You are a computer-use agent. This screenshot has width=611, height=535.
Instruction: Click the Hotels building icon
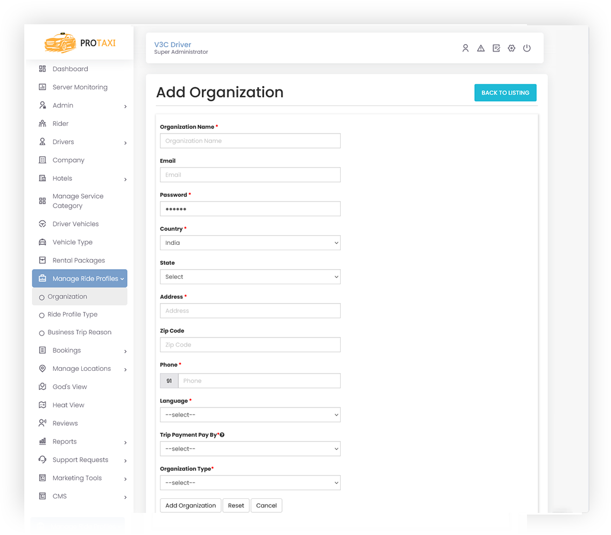43,178
